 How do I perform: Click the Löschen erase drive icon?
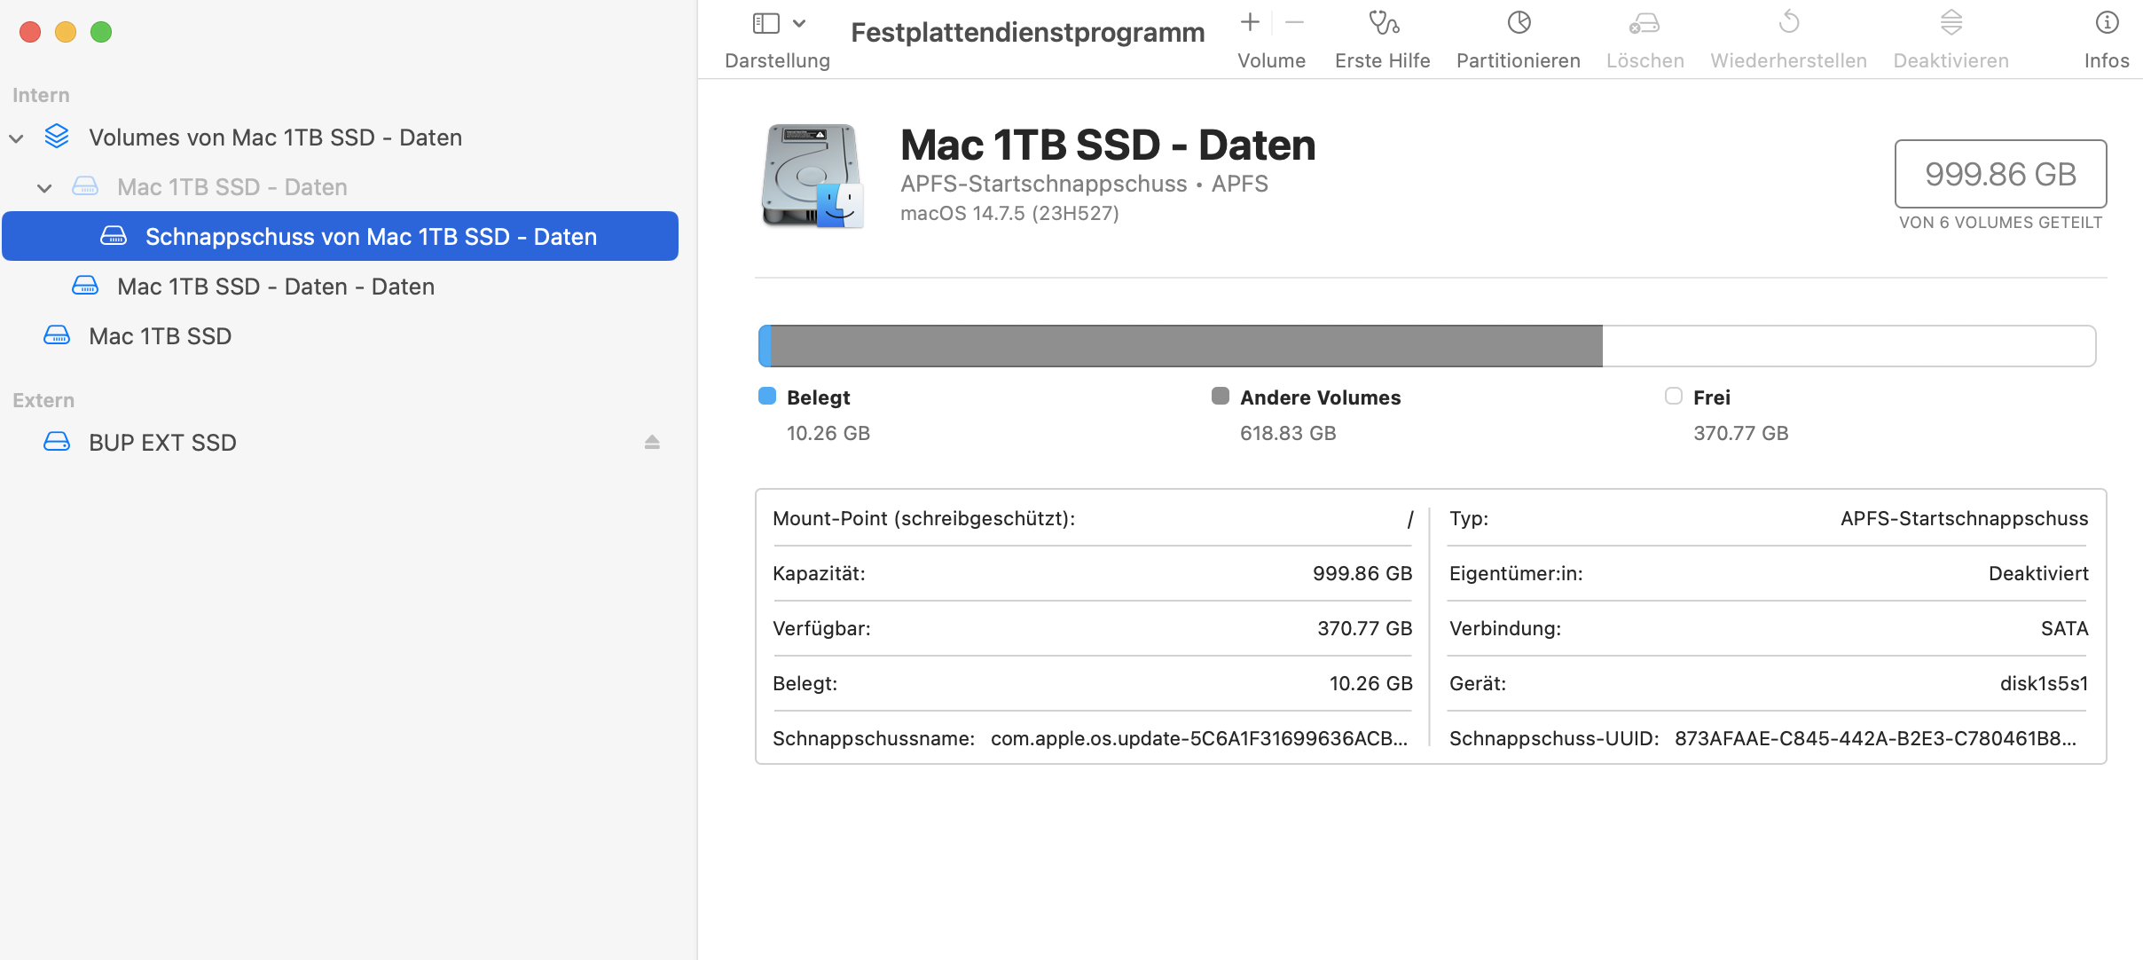[1645, 23]
